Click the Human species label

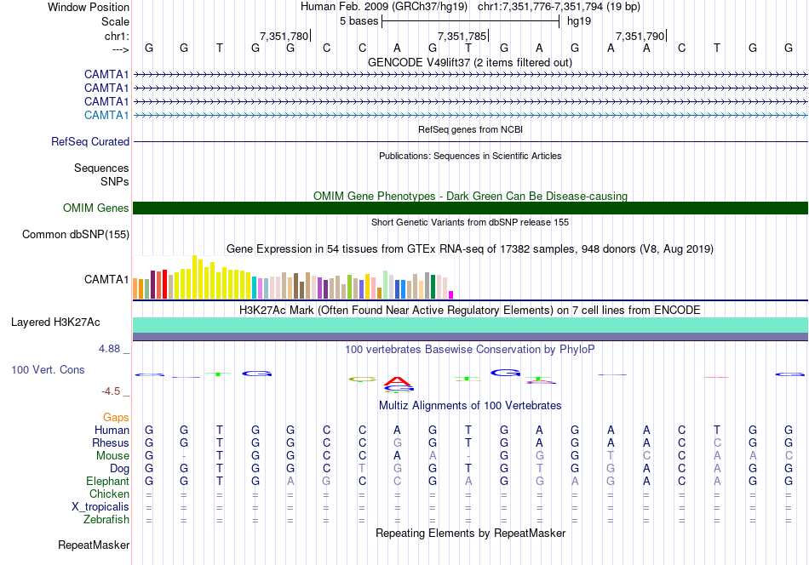click(112, 430)
